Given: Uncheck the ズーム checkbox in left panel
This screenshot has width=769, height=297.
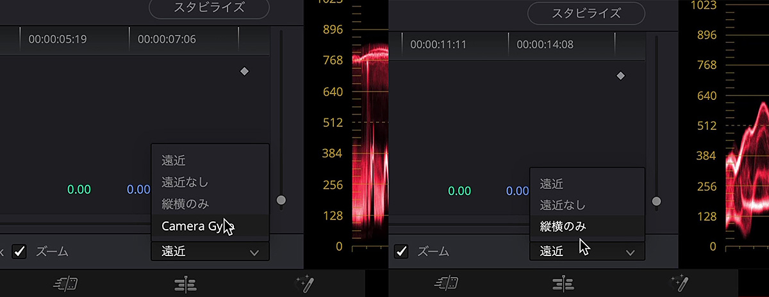Looking at the screenshot, I should [20, 252].
